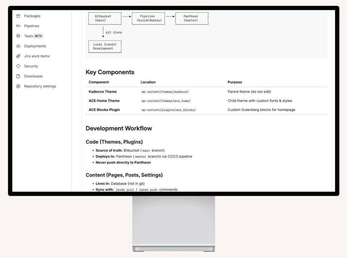The image size is (347, 258).
Task: Click the wp-content/plugins/ace_blocks/ code path
Action: point(169,110)
